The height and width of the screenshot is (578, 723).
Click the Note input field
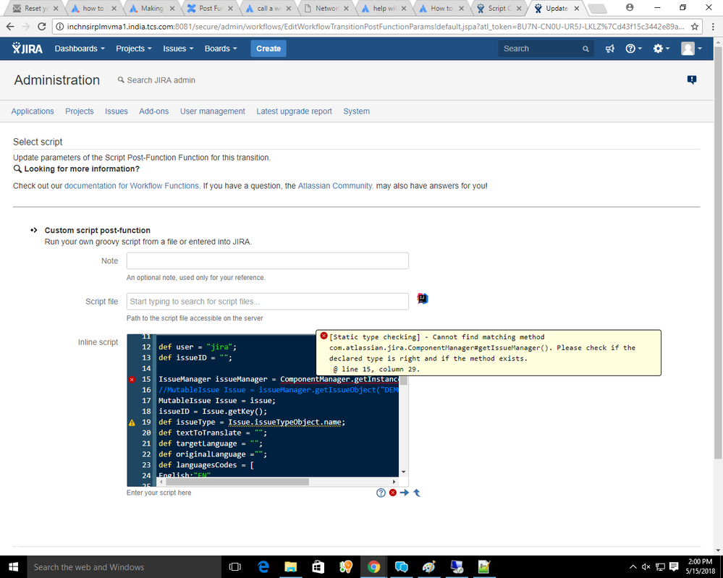[268, 261]
